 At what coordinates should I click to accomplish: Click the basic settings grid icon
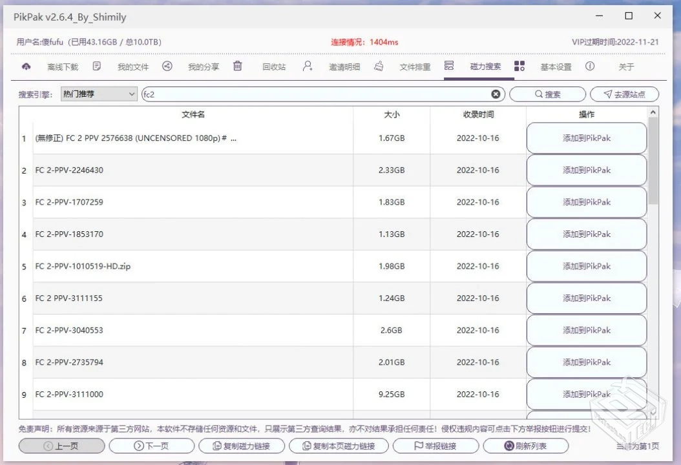519,67
